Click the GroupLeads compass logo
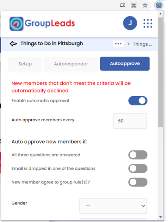 click(16, 24)
